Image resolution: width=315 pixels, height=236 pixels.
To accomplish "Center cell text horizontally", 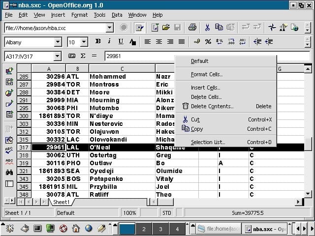I will click(159, 42).
